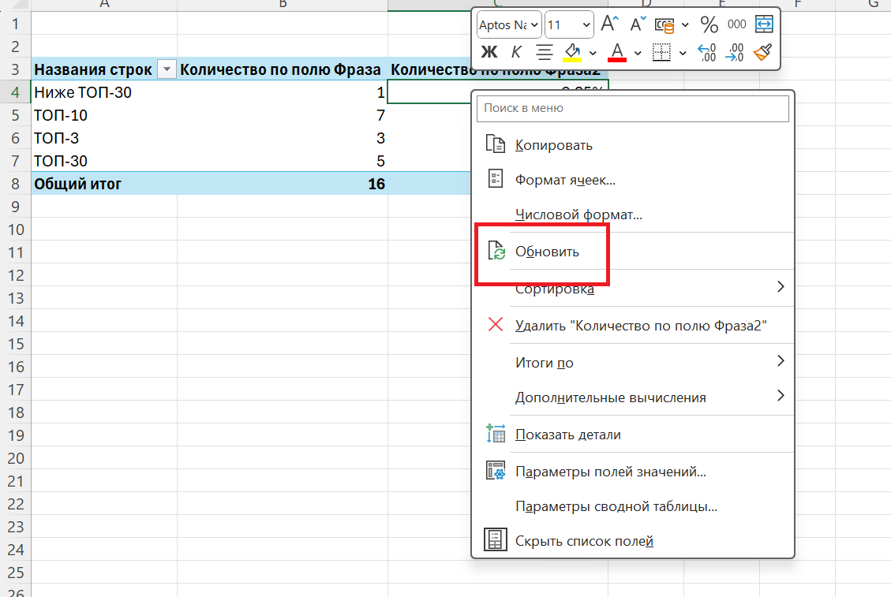Open Названия строк filter dropdown
The height and width of the screenshot is (597, 891).
(x=167, y=69)
